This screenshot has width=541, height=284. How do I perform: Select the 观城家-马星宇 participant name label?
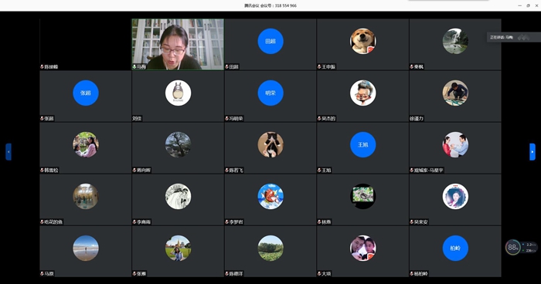click(x=428, y=171)
